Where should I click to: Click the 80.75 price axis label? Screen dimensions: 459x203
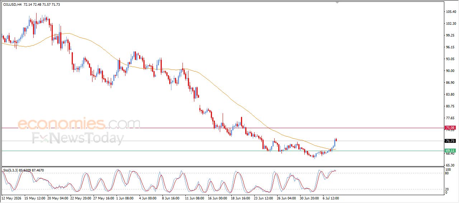coord(450,106)
